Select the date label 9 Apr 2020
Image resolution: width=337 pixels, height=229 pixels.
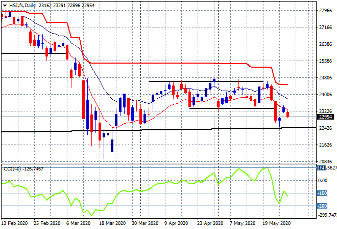pyautogui.click(x=176, y=223)
